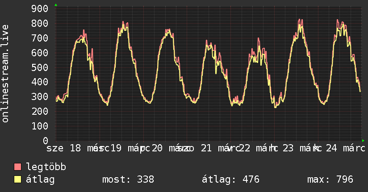This screenshot has width=368, height=192.
Task: Click the pink legtöbb legend swatch
Action: point(17,167)
